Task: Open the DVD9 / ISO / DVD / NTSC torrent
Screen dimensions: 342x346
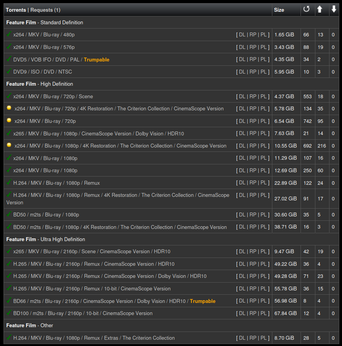Action: 43,72
